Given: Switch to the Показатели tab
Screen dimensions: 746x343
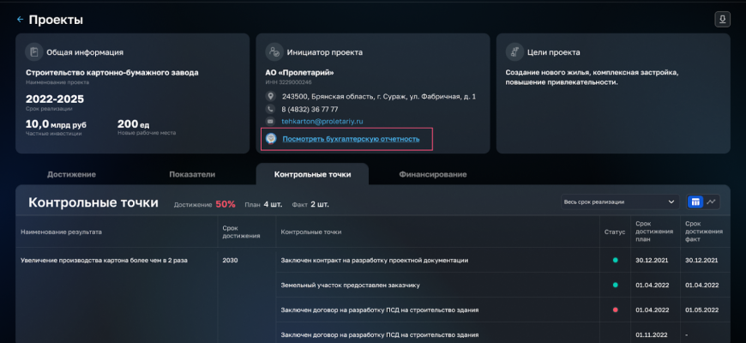Looking at the screenshot, I should (192, 174).
